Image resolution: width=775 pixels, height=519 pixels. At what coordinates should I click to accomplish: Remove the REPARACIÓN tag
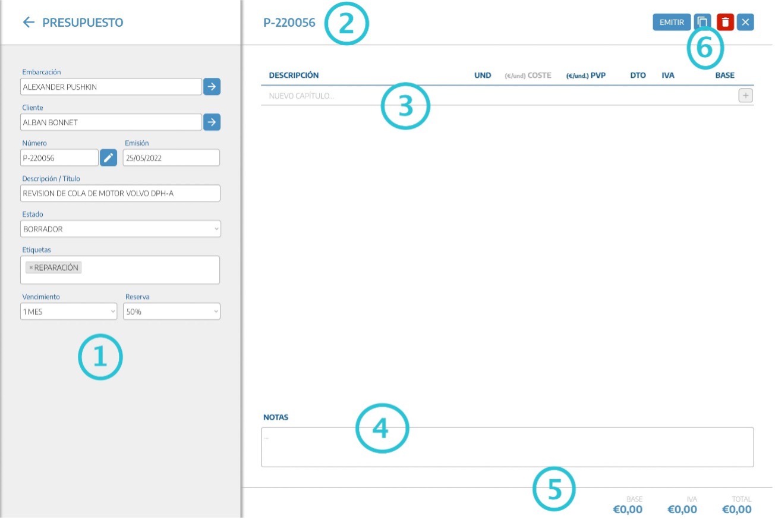click(x=31, y=268)
